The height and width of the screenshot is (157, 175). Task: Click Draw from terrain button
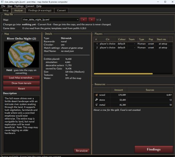22,83
